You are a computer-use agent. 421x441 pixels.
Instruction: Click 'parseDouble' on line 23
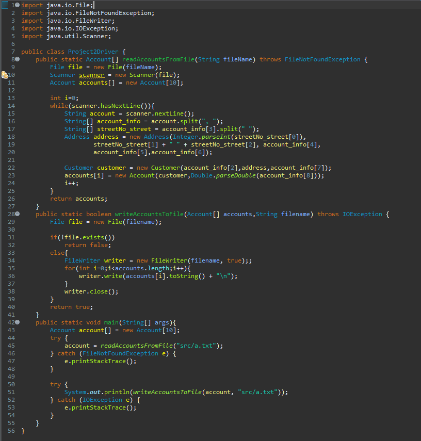tap(236, 175)
